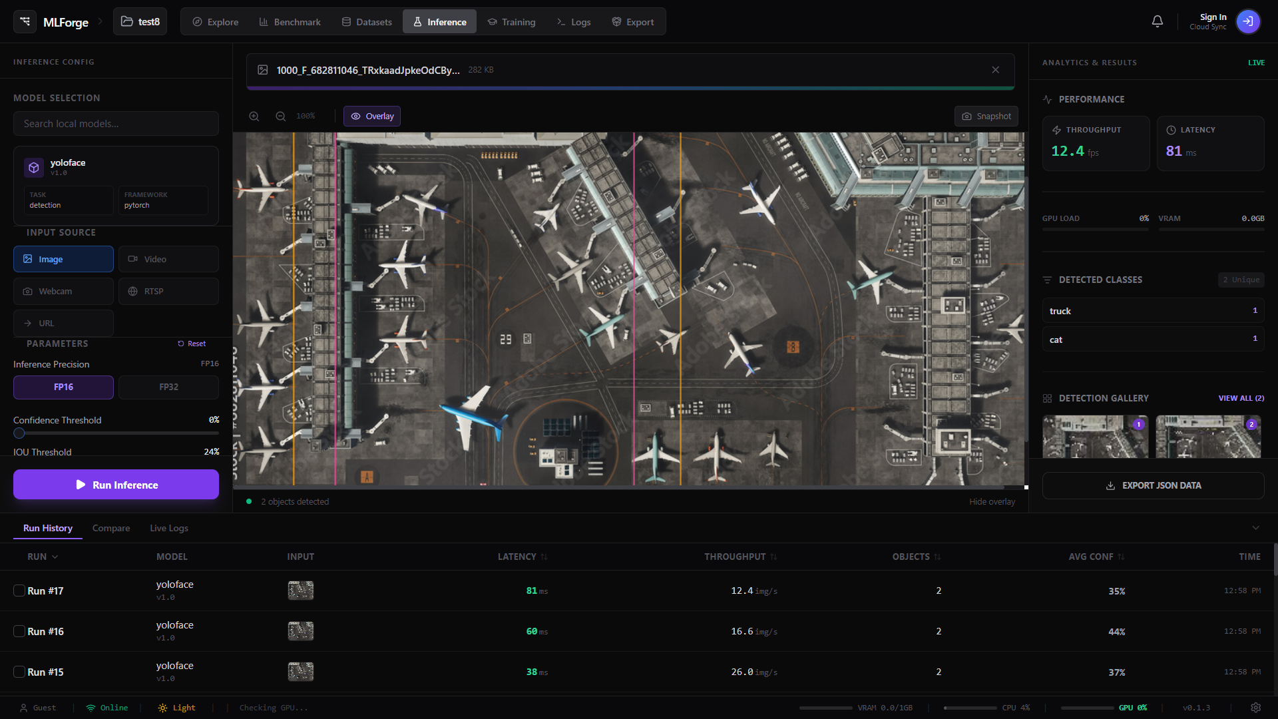Viewport: 1278px width, 719px height.
Task: Choose FP32 inference precision
Action: click(168, 387)
